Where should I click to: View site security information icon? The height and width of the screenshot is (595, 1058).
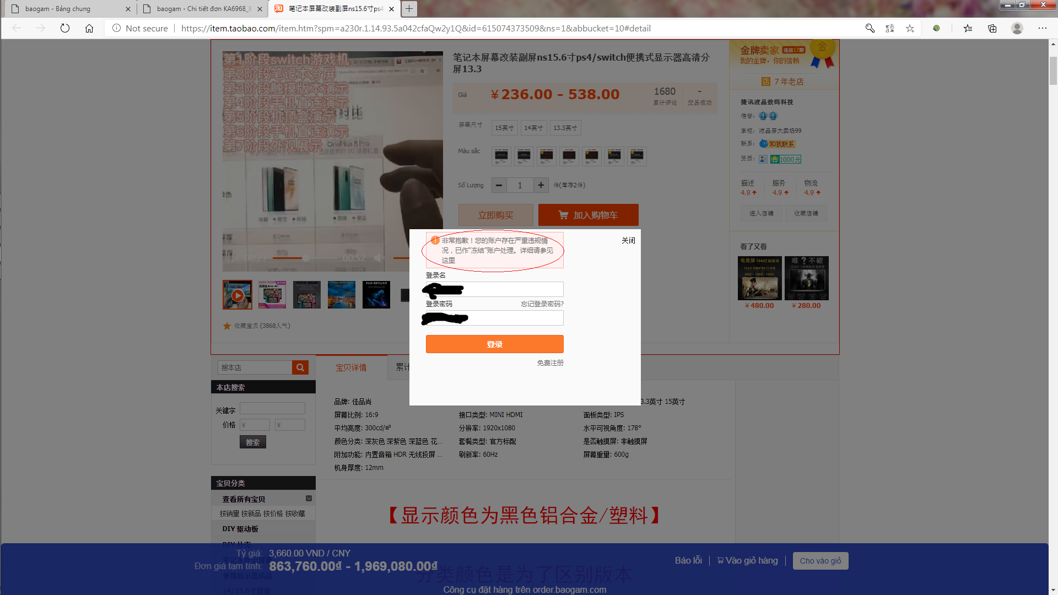(116, 28)
